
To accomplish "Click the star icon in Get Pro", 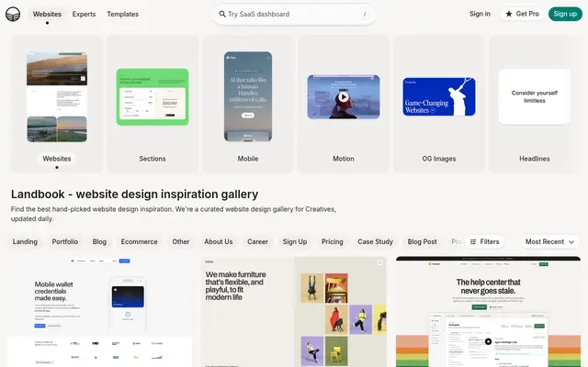I will 509,14.
